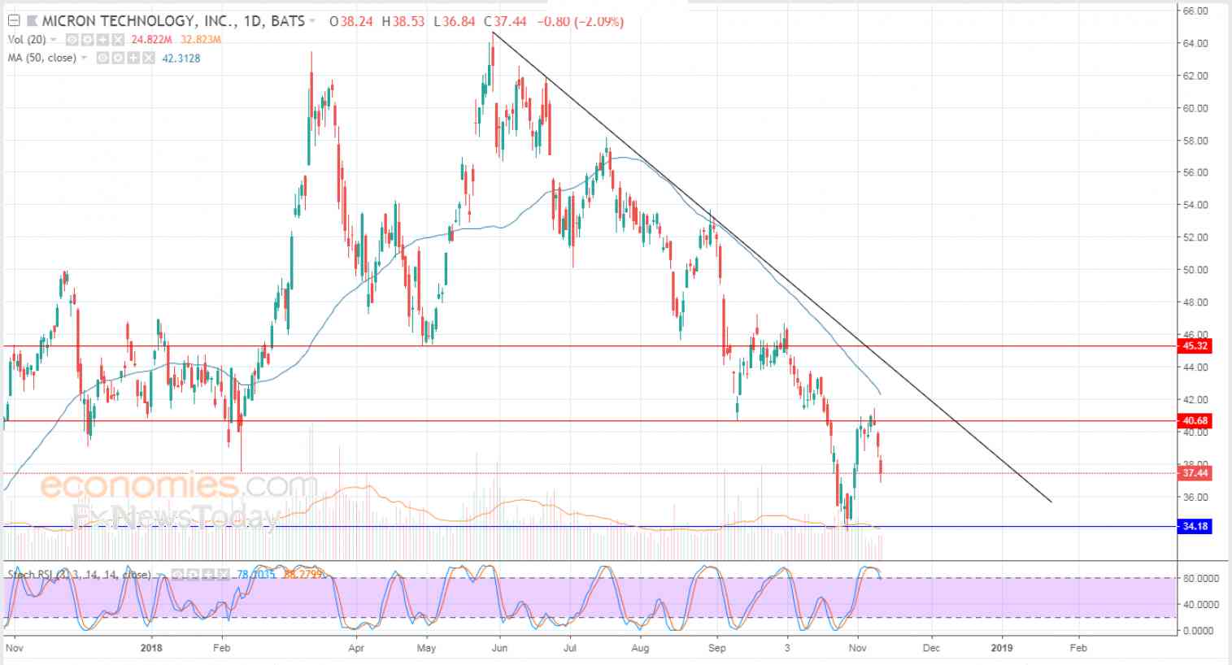Hide the Vol (20) indicator via eye icon
This screenshot has height=665, width=1232.
pyautogui.click(x=72, y=40)
